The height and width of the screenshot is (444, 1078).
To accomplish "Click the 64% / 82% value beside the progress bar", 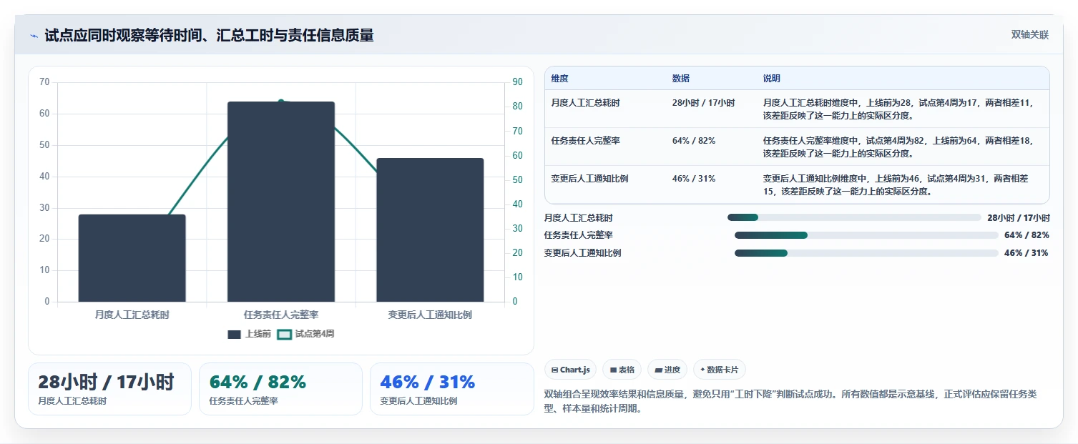I will click(x=1026, y=235).
